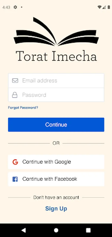The height and width of the screenshot is (237, 112).
Task: Tap the recent apps square
Action: click(88, 230)
